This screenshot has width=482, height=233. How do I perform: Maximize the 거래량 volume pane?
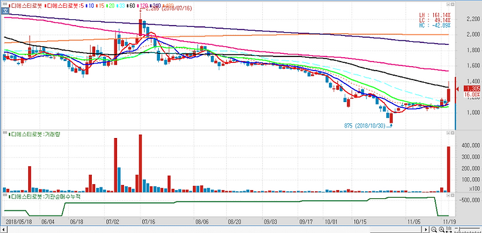coord(452,133)
